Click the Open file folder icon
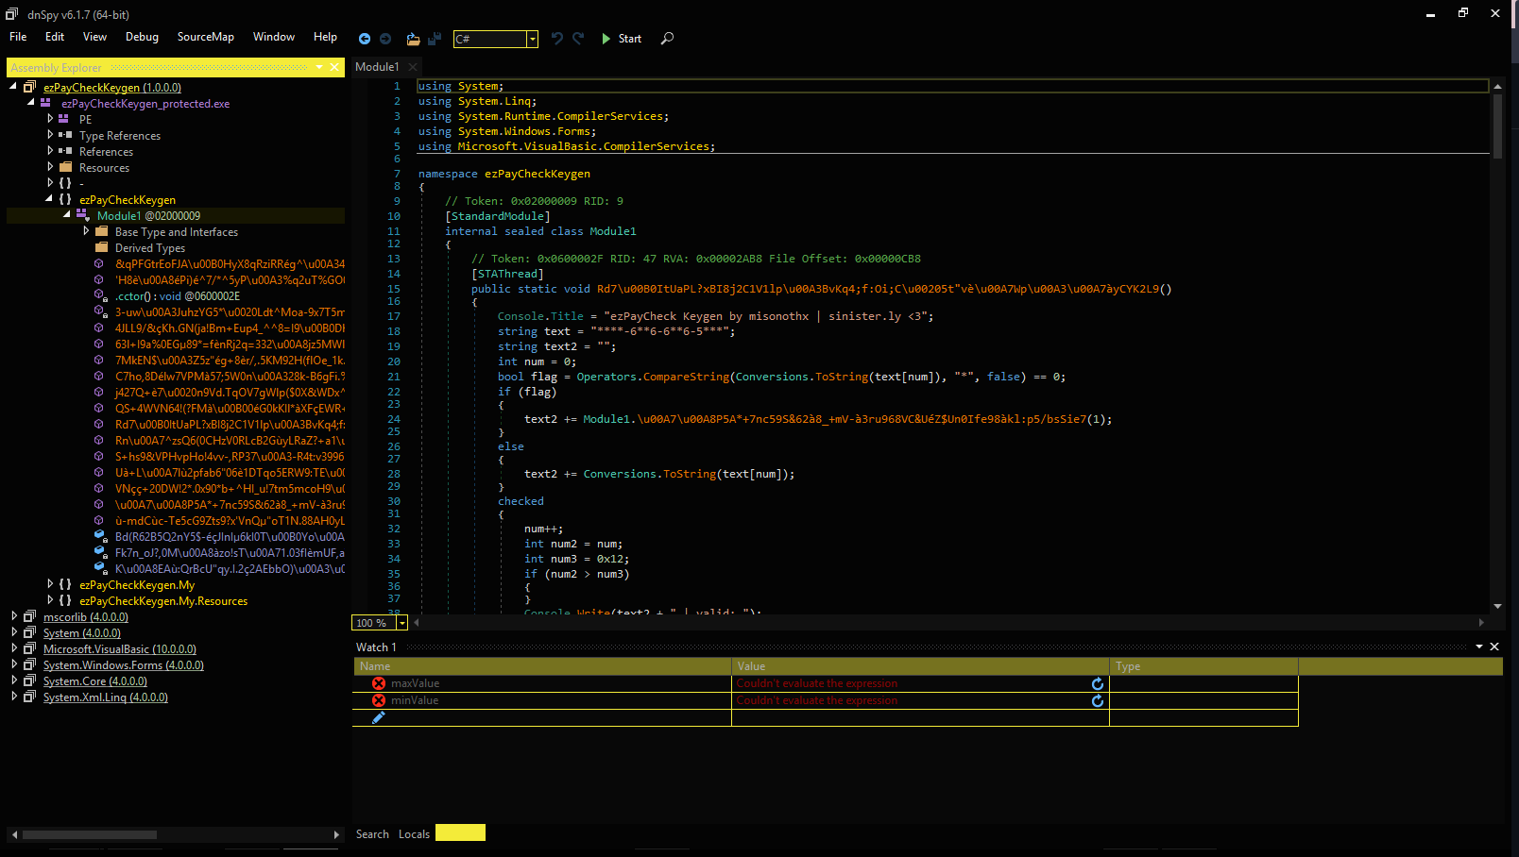Viewport: 1519px width, 857px height. [x=413, y=39]
